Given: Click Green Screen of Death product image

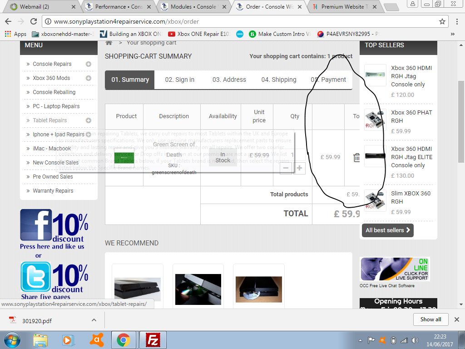Looking at the screenshot, I should click(x=124, y=158).
